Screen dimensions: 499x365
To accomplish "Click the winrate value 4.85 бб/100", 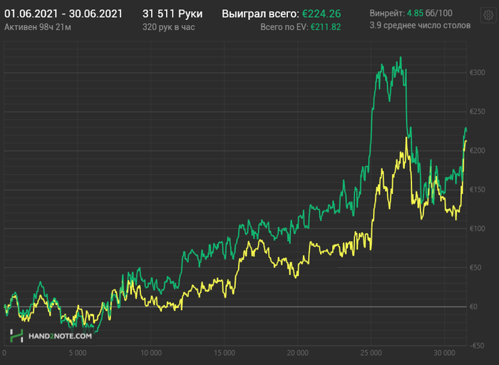I will click(x=430, y=13).
